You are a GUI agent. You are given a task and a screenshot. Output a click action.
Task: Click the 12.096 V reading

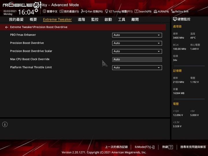[178, 115]
